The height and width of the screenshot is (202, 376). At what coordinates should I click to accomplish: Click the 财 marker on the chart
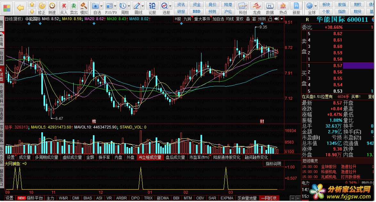point(262,121)
